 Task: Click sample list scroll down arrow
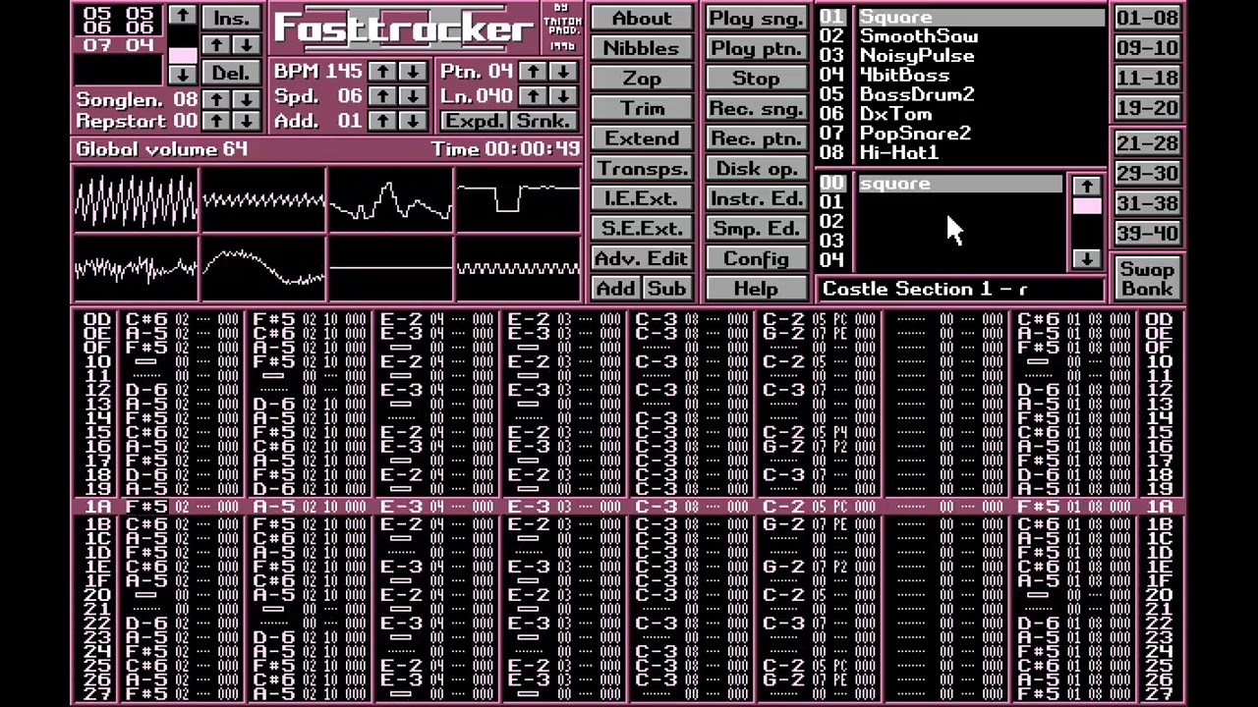pyautogui.click(x=1086, y=259)
